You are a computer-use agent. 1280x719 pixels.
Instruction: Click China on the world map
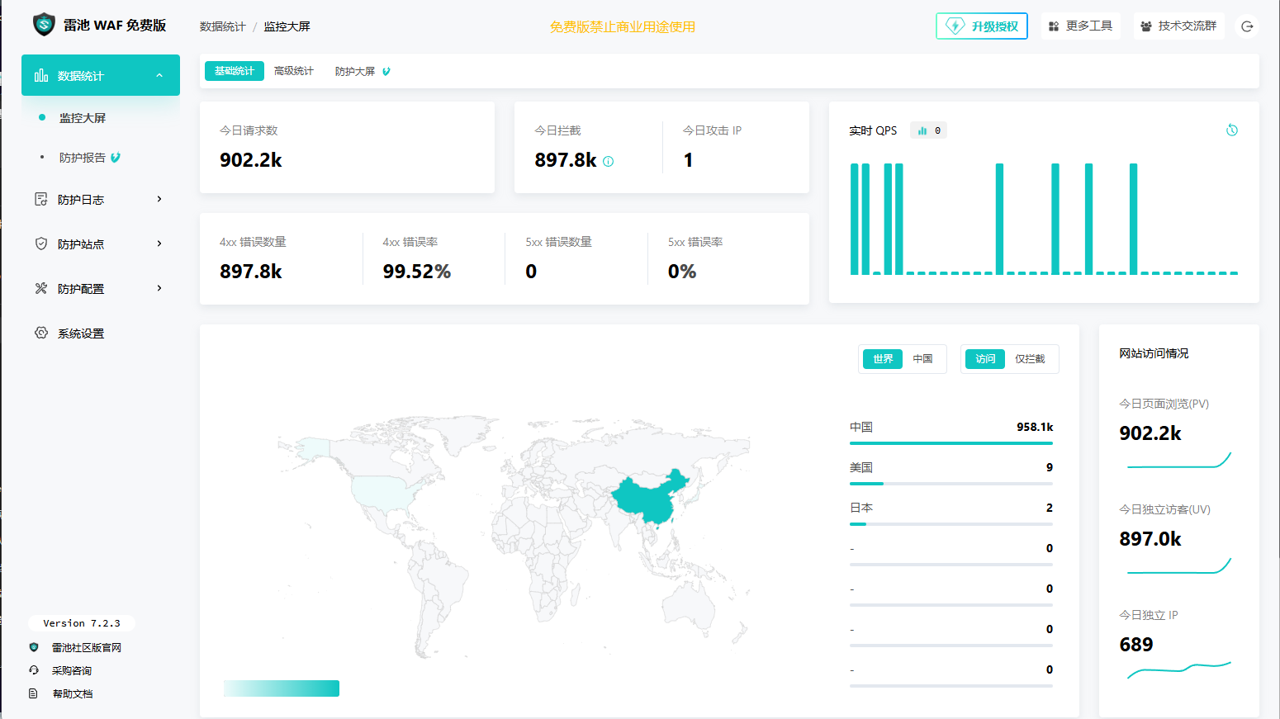click(x=648, y=498)
